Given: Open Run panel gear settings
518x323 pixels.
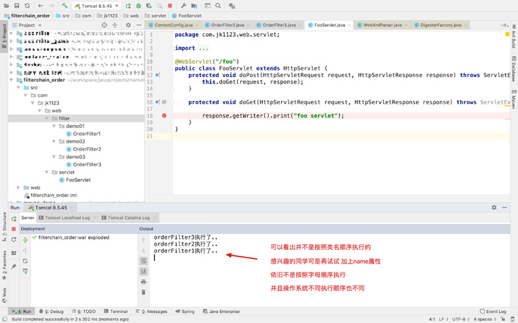Looking at the screenshot, I should pos(494,207).
